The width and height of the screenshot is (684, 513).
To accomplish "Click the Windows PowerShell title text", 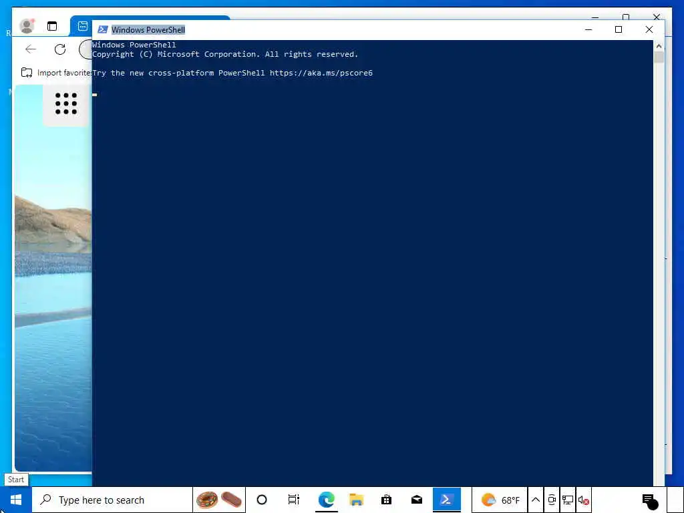I will pyautogui.click(x=148, y=29).
